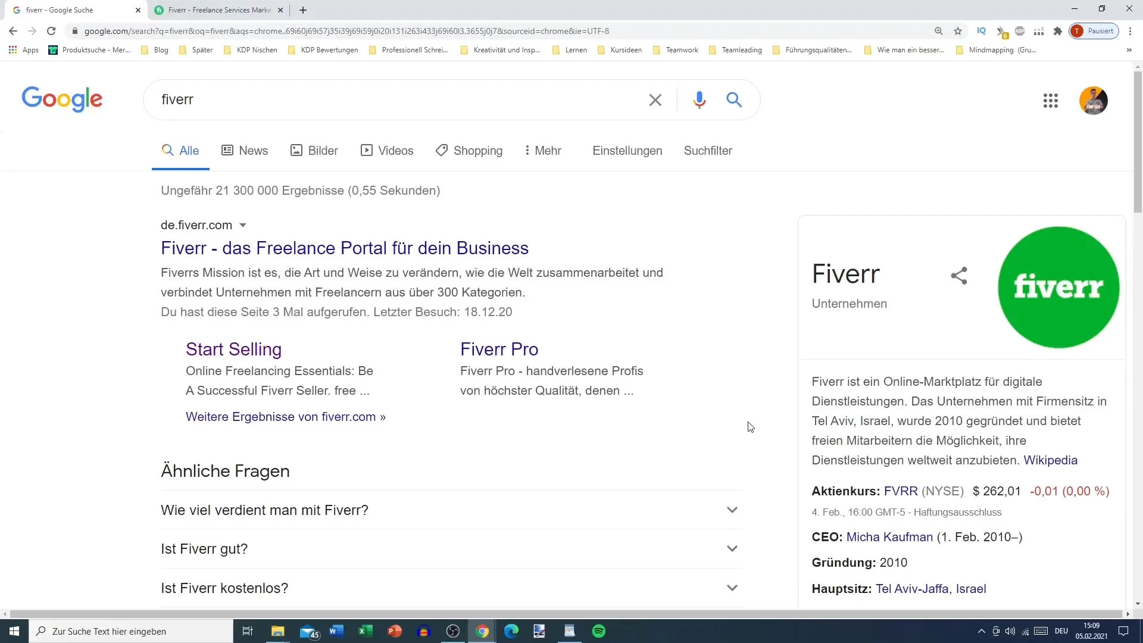1143x643 pixels.
Task: Expand the question 'Ist Fiverr kostenlos?'
Action: click(452, 588)
